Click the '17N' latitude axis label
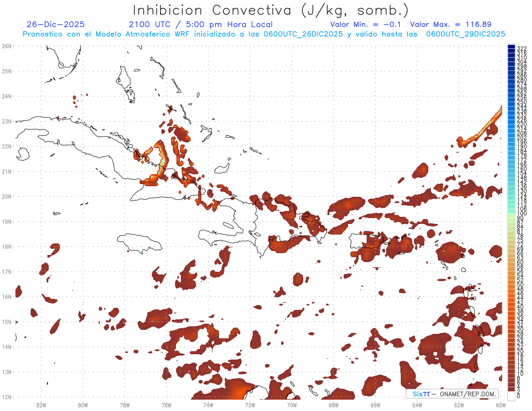This screenshot has height=411, width=532. (x=7, y=271)
